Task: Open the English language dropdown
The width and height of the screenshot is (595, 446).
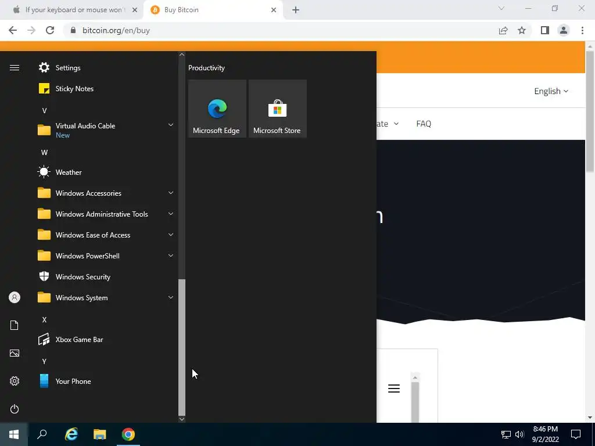Action: (551, 91)
